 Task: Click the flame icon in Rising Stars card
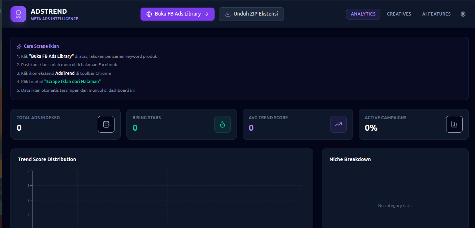point(223,124)
